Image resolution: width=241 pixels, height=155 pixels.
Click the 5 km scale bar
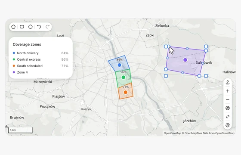coord(20,130)
